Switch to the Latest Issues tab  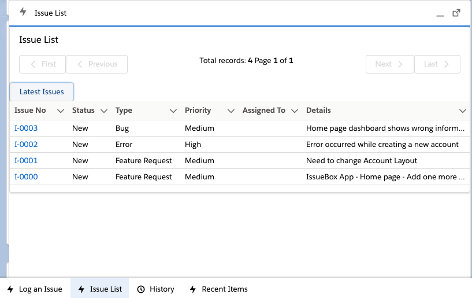tap(42, 92)
